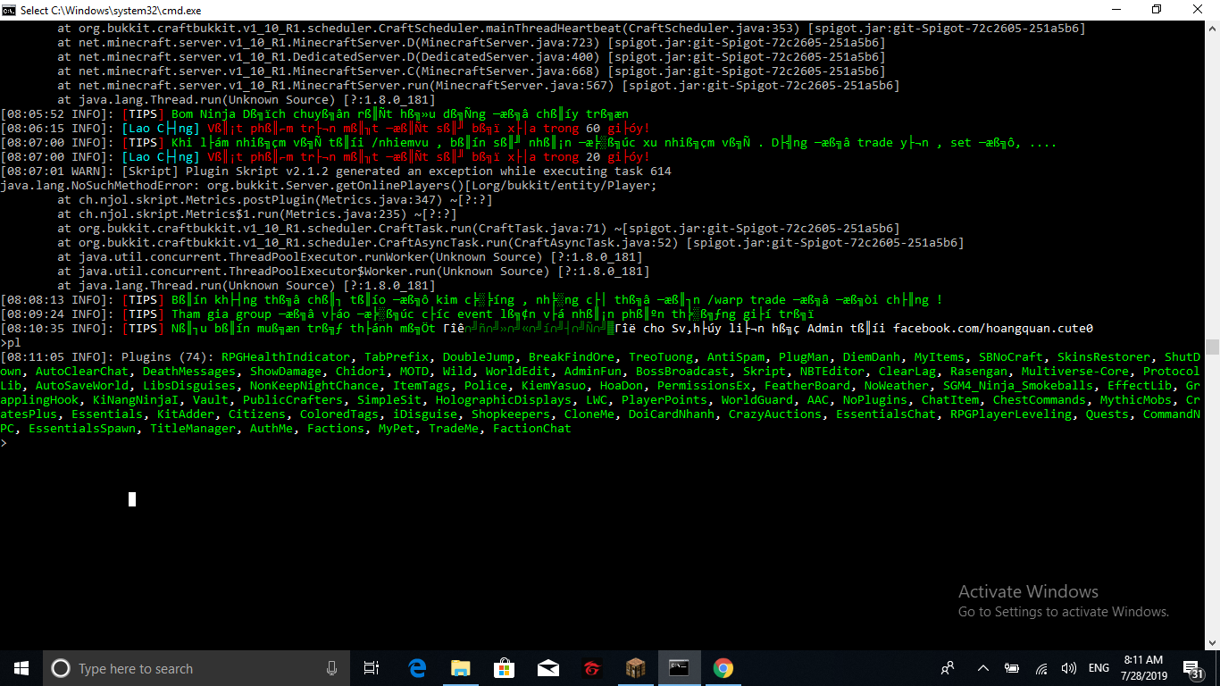Activate the microphone voice search icon
Viewport: 1220px width, 686px height.
[331, 668]
